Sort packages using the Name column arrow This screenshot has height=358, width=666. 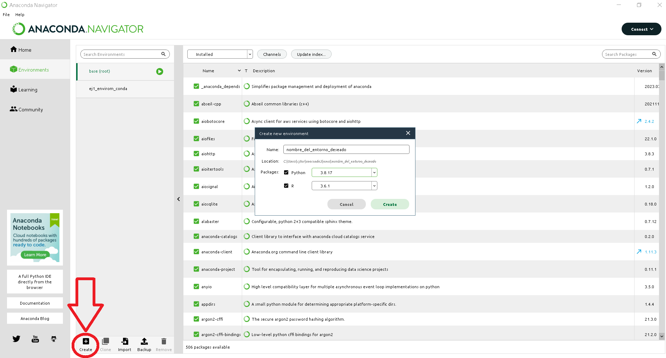239,70
